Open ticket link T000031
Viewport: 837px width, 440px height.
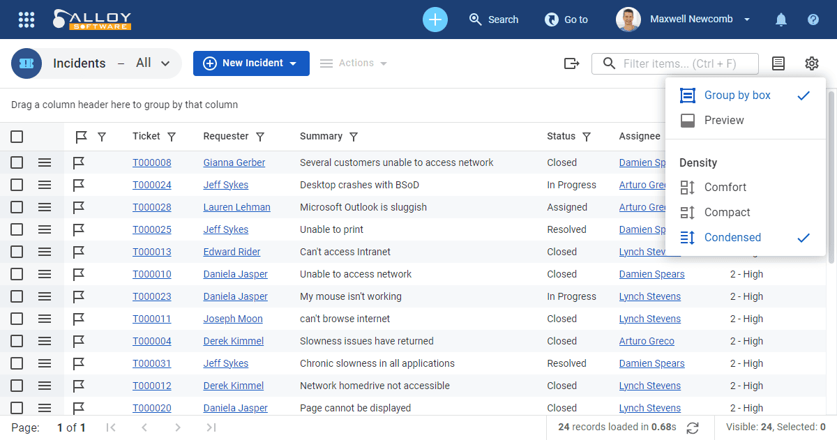152,363
